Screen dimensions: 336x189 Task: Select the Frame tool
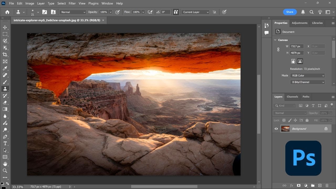tap(5, 61)
